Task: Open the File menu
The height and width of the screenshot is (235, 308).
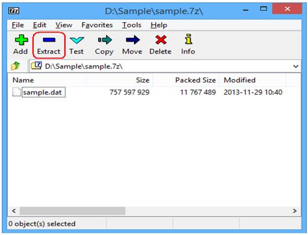Action: 17,25
